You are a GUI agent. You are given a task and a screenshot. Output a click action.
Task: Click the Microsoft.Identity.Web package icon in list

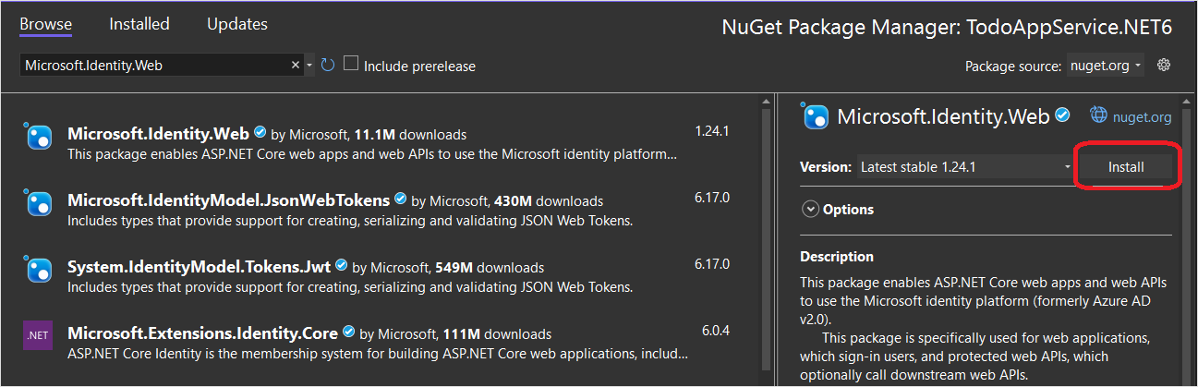(38, 138)
